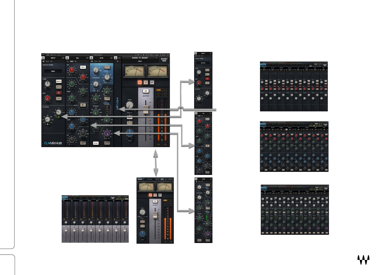Expand the DYN section via its header pop-out icon

tap(111, 58)
